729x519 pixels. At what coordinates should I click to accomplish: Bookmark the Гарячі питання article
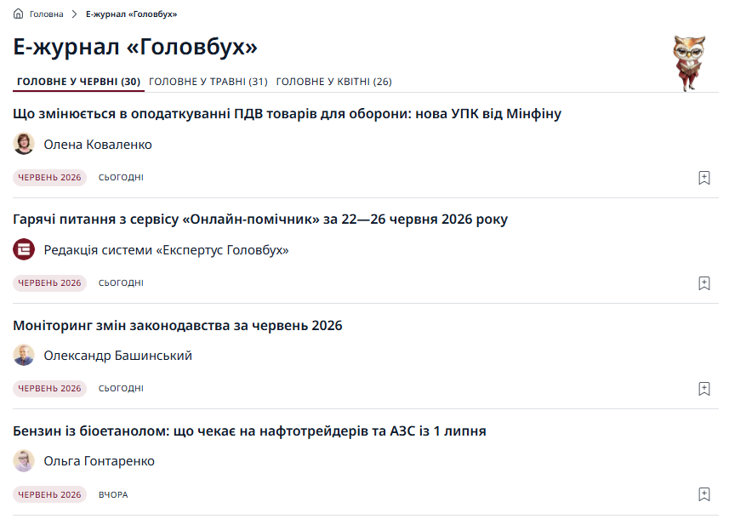[x=703, y=283]
